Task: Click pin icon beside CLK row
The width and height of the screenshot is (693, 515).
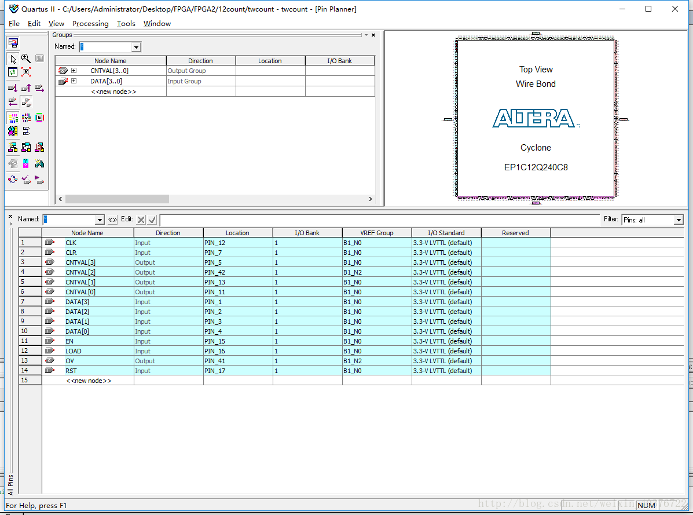Action: tap(50, 242)
